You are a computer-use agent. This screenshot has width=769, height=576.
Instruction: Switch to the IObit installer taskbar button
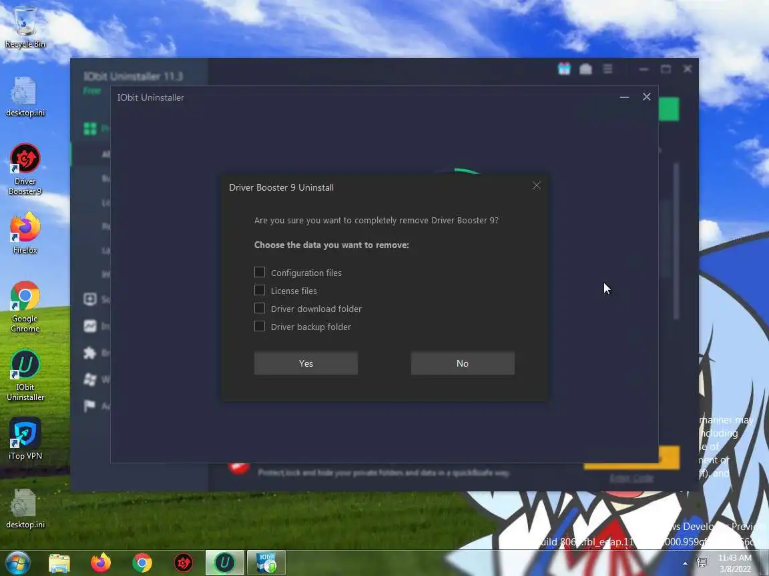coord(266,563)
